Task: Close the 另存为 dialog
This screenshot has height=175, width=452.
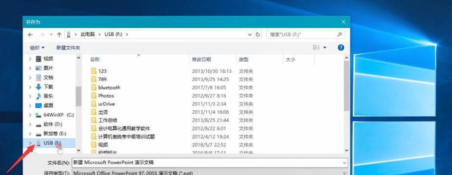Action: (x=343, y=22)
